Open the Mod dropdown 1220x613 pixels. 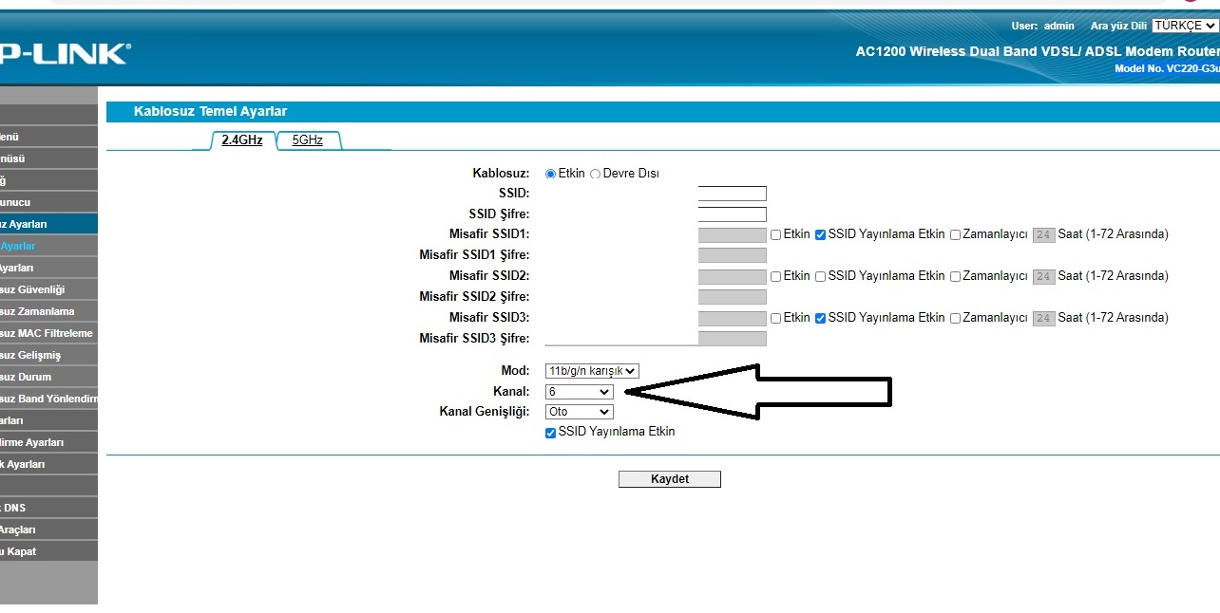pos(592,371)
